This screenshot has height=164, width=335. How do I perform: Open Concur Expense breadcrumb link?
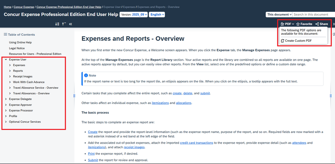click(24, 7)
